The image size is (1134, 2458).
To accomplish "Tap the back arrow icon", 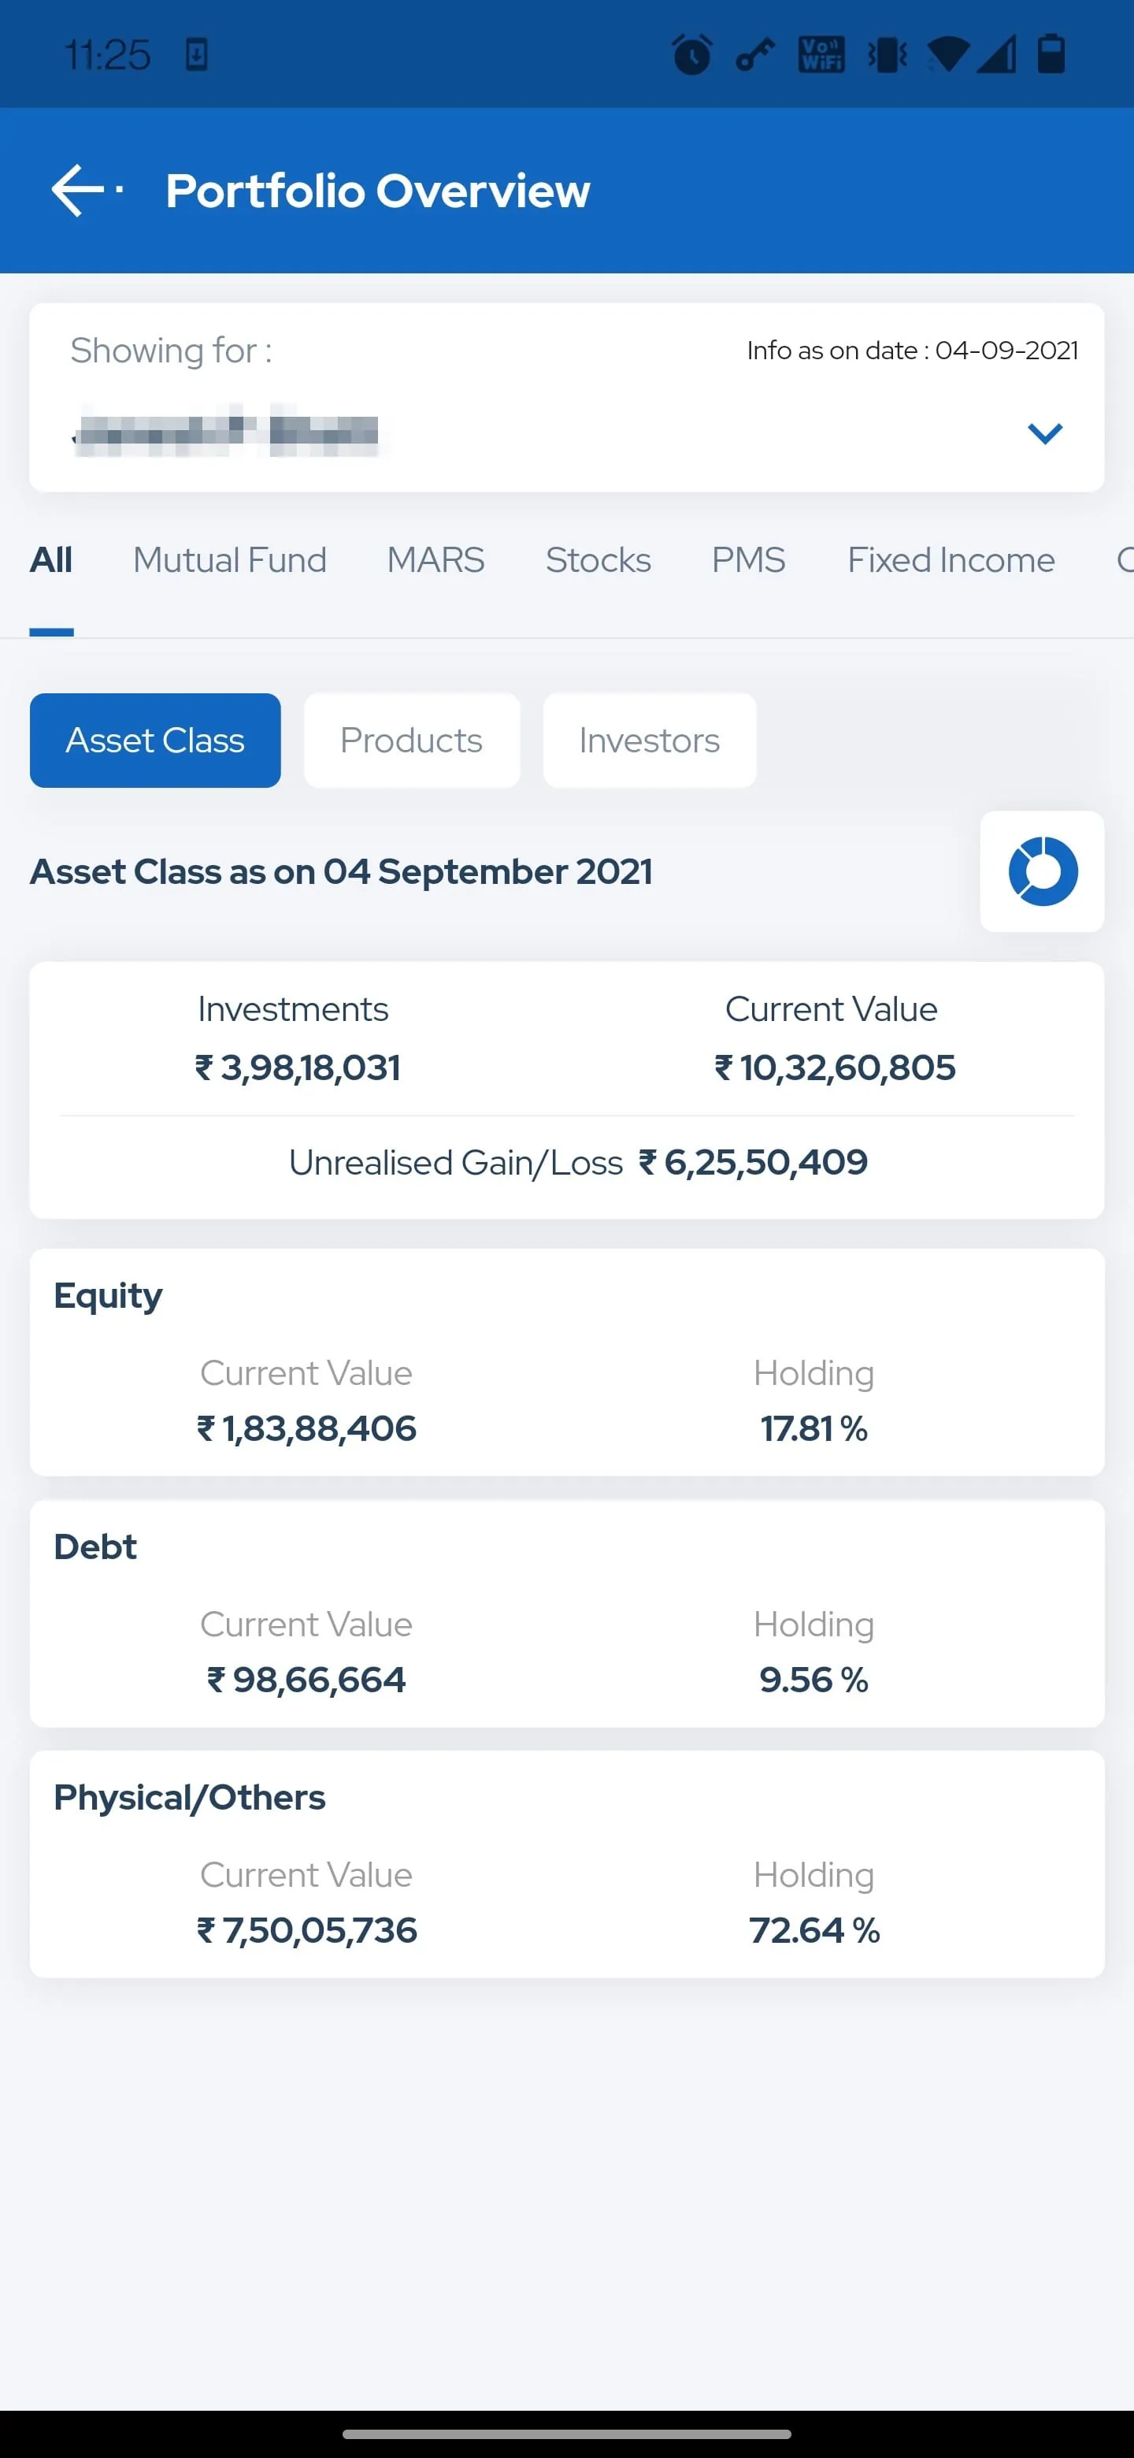I will 78,190.
